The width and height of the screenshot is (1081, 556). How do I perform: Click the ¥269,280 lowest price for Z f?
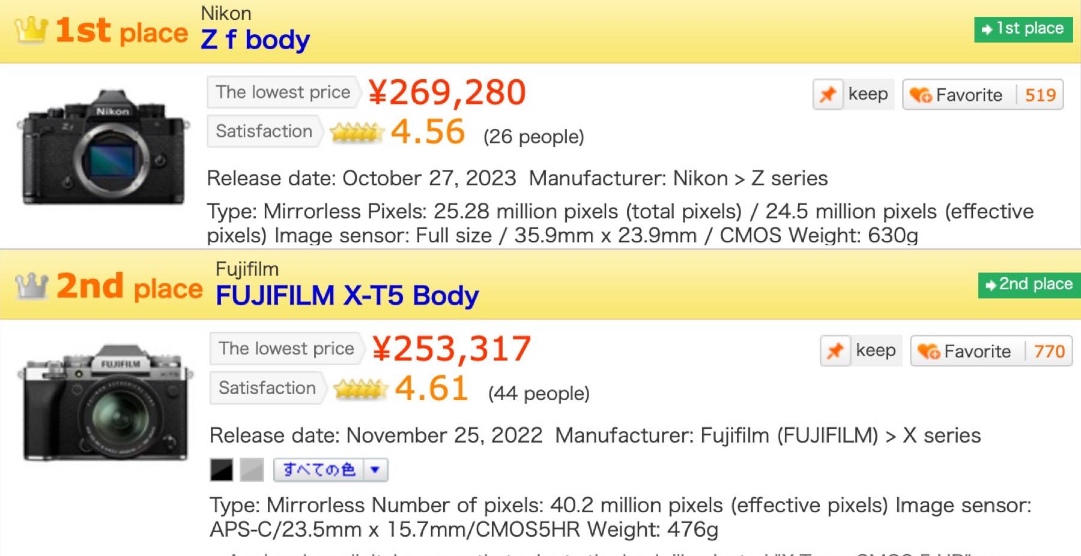(447, 92)
